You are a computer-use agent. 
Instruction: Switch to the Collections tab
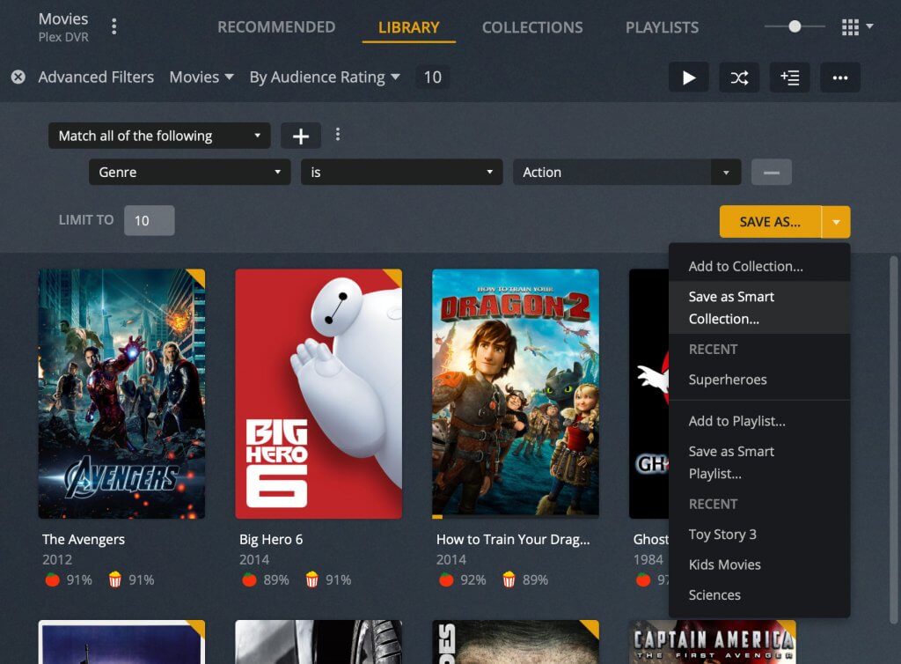532,27
